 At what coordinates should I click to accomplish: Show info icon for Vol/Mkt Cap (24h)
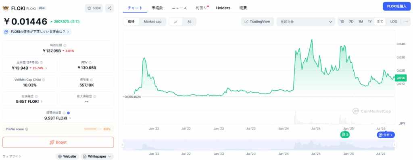pos(44,80)
